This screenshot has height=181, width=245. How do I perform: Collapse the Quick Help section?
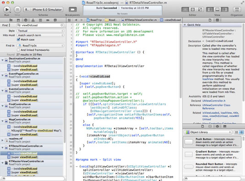pyautogui.click(x=185, y=25)
